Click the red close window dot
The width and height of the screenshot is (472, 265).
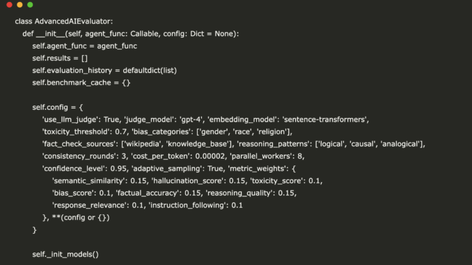[x=9, y=5]
